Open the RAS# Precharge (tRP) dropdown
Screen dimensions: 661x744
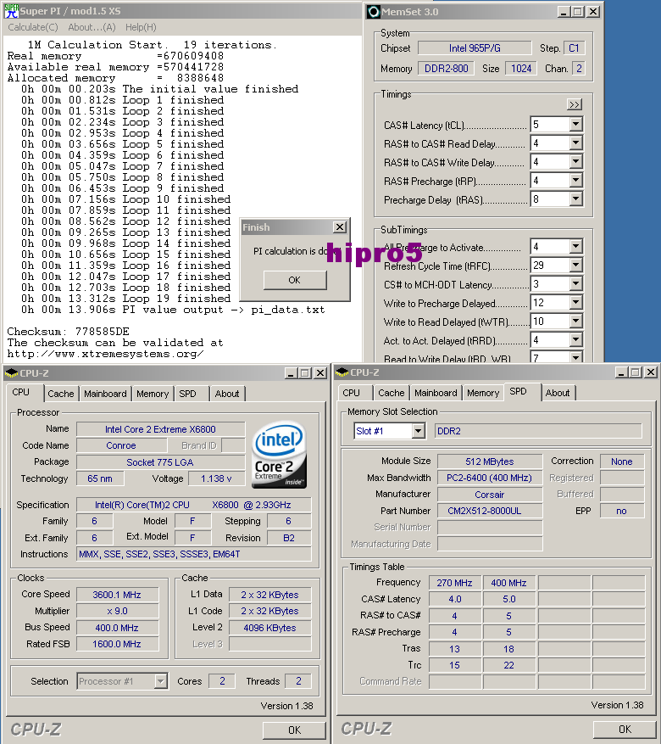pos(575,181)
